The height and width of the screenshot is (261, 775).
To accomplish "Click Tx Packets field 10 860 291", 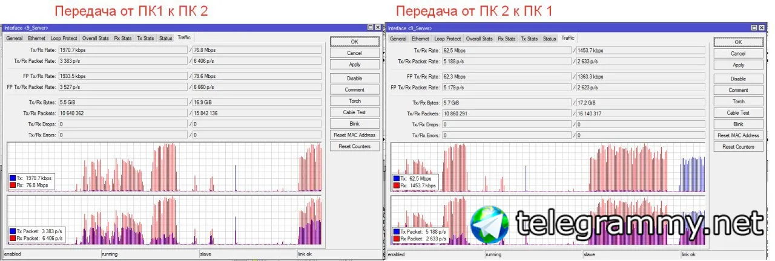I will tap(507, 114).
